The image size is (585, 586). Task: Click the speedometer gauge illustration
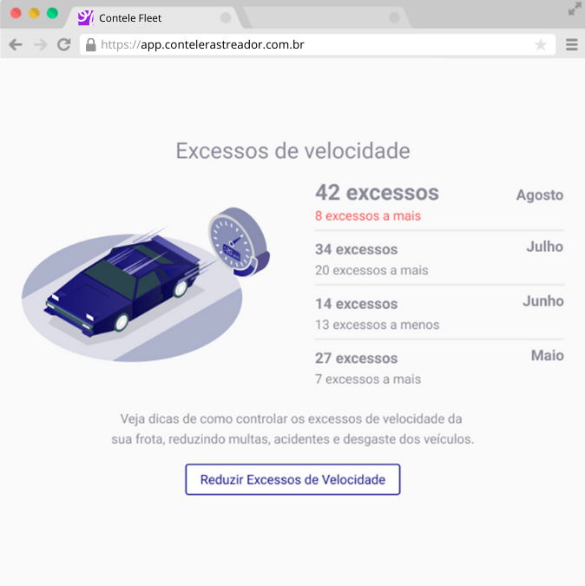(239, 242)
